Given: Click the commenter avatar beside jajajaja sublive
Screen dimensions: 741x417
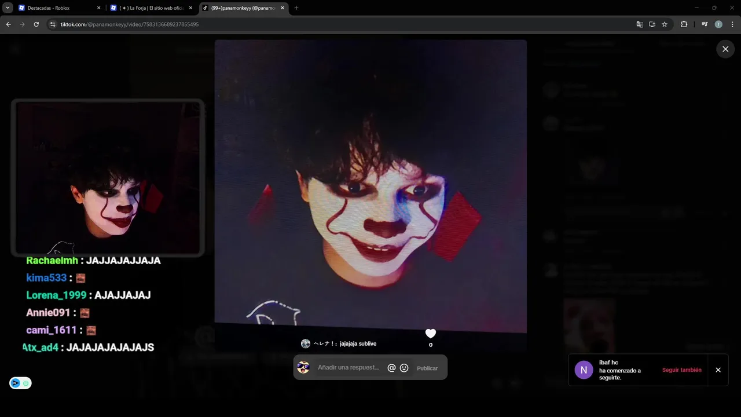Looking at the screenshot, I should pos(306,343).
